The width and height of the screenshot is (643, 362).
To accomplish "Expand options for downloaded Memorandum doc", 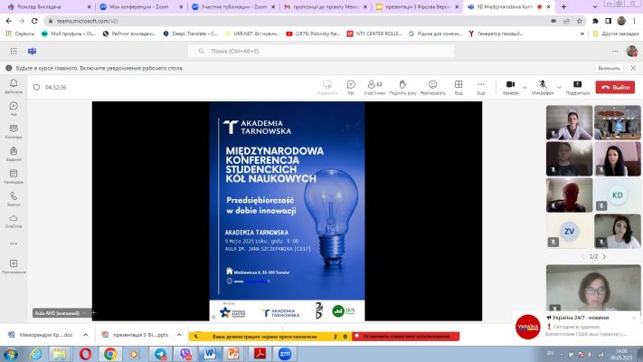I will coord(86,335).
